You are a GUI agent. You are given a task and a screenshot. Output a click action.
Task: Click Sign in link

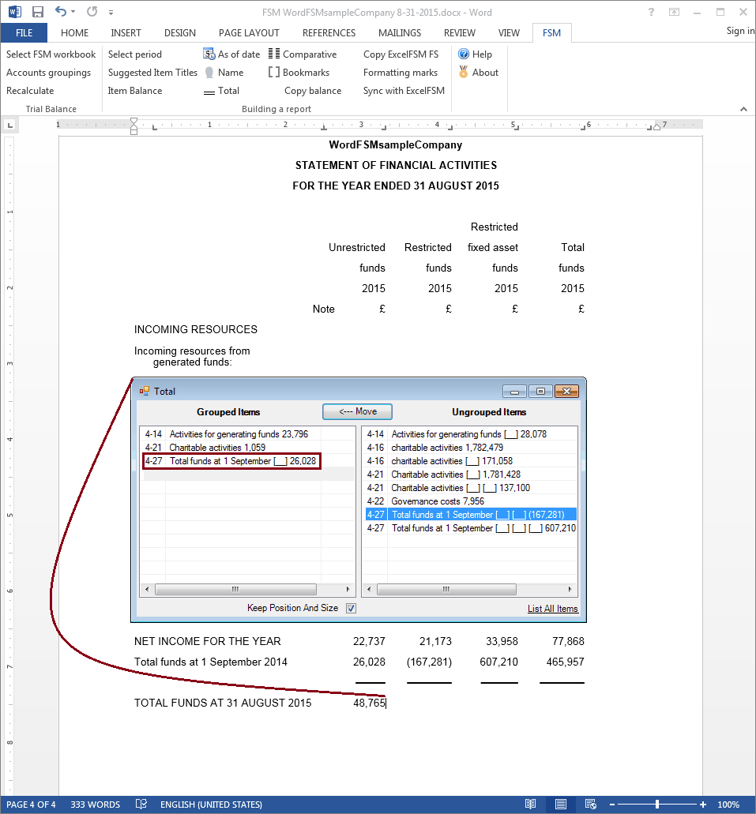point(740,31)
